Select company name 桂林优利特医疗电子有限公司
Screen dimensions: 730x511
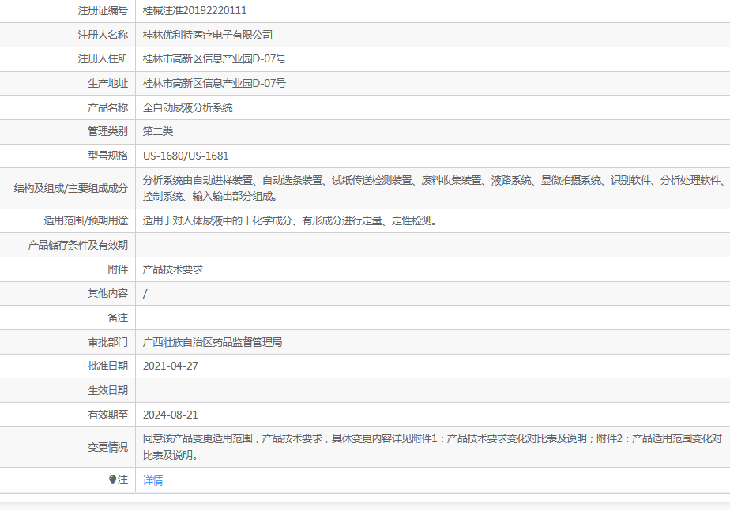tap(208, 35)
